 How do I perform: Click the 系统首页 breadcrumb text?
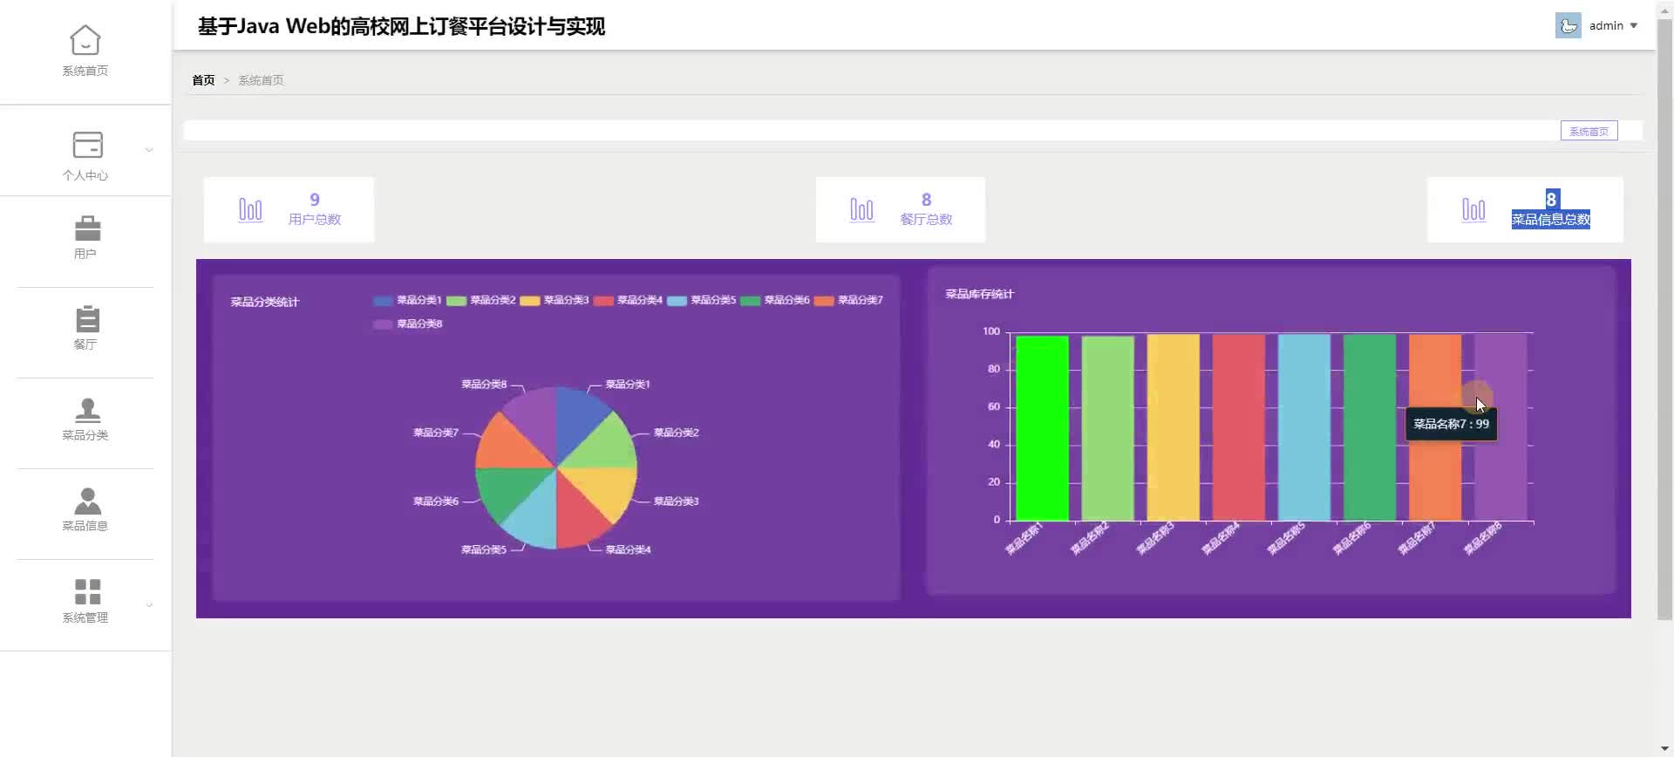point(262,80)
